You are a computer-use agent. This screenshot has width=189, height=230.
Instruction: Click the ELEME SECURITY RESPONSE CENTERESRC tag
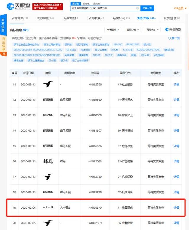[x=37, y=55]
